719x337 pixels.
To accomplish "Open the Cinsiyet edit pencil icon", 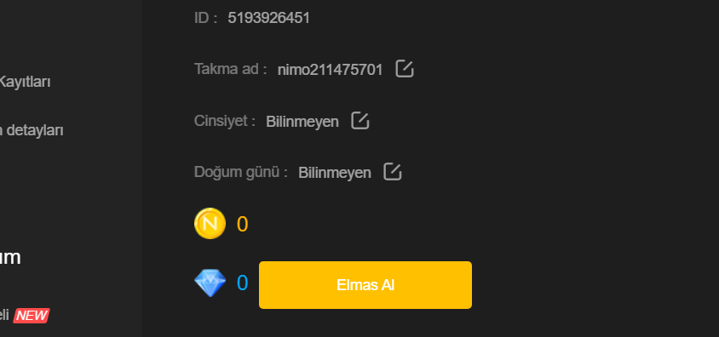I will pos(360,121).
